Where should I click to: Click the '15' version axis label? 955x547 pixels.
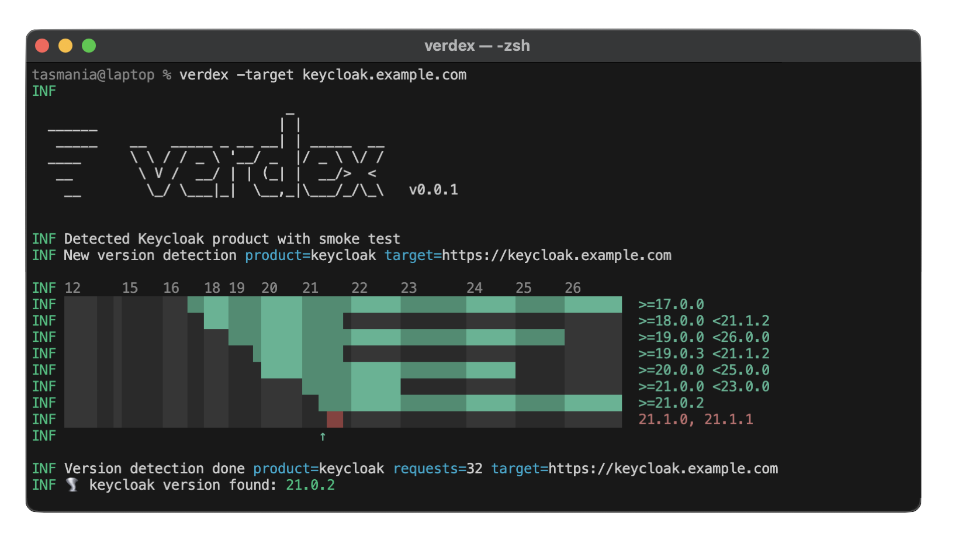[x=130, y=288]
